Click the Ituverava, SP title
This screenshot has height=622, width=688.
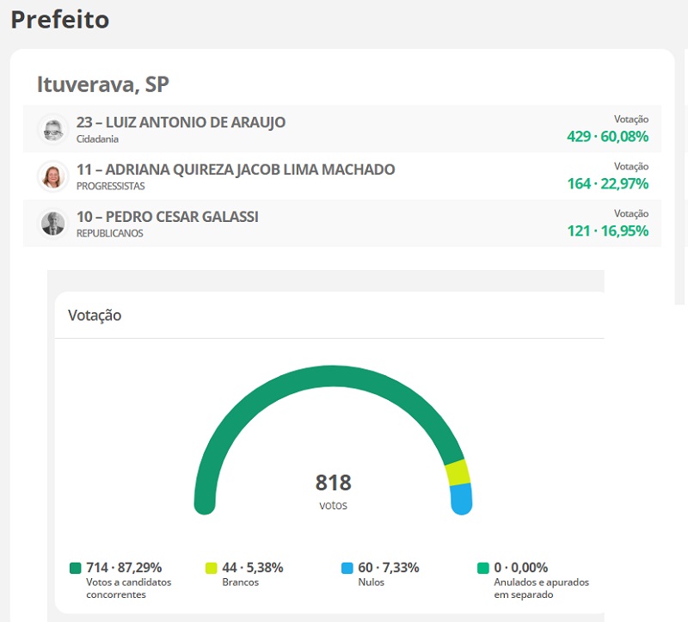(102, 84)
